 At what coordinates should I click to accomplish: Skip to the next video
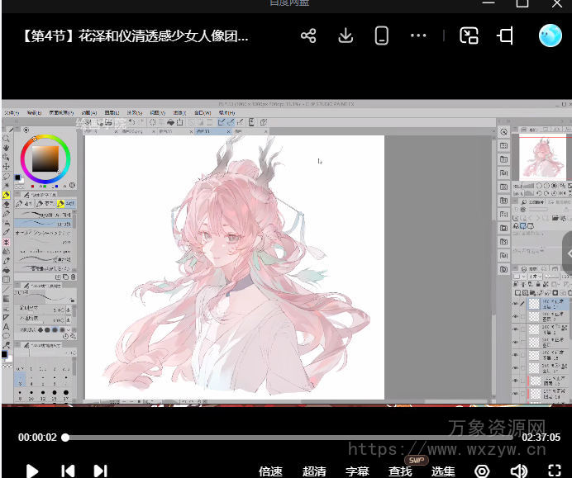click(100, 471)
